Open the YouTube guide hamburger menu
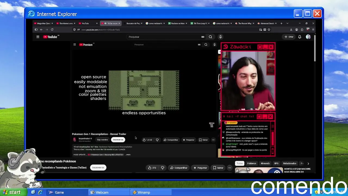Viewport: 348px width, 196px height. [38, 37]
